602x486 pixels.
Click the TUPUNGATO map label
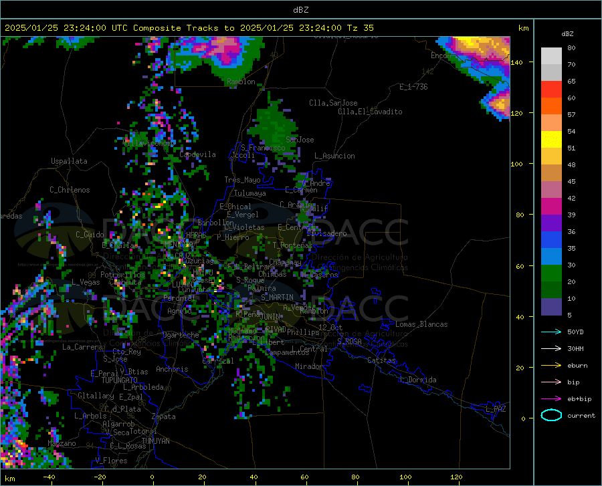tap(120, 380)
